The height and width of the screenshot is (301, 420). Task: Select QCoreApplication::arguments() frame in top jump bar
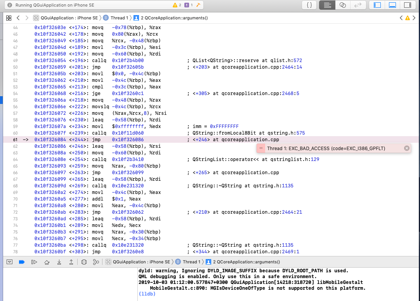[x=170, y=18]
